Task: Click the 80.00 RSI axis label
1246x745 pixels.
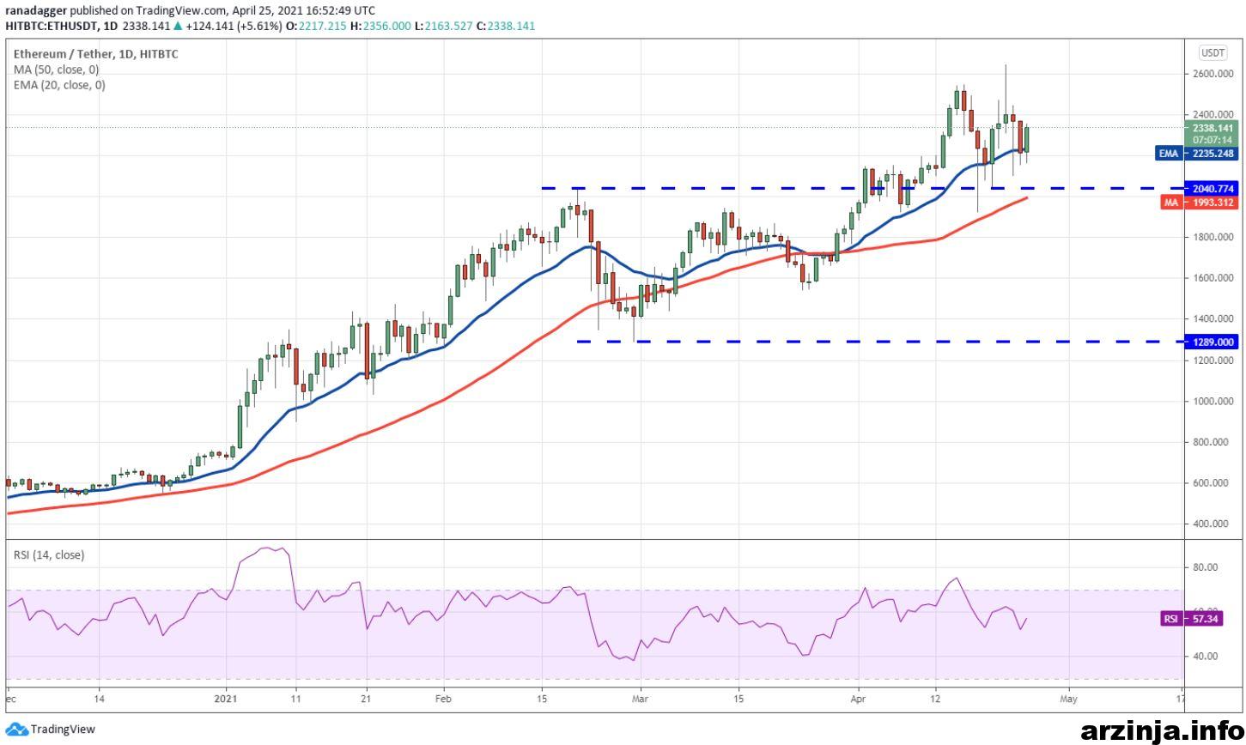Action: pyautogui.click(x=1204, y=567)
